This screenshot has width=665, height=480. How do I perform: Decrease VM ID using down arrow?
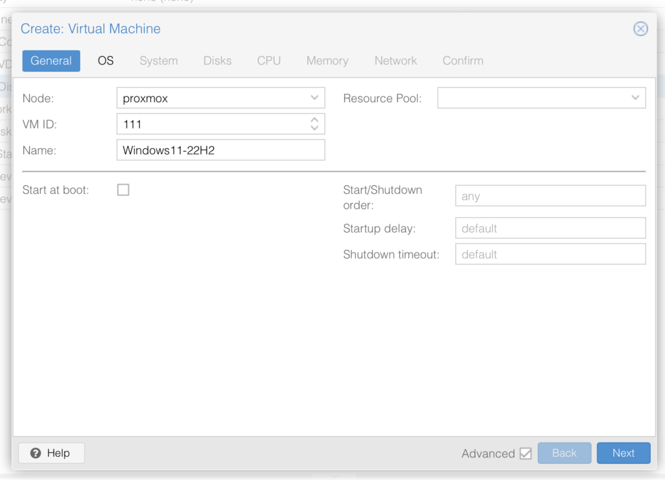pos(314,128)
